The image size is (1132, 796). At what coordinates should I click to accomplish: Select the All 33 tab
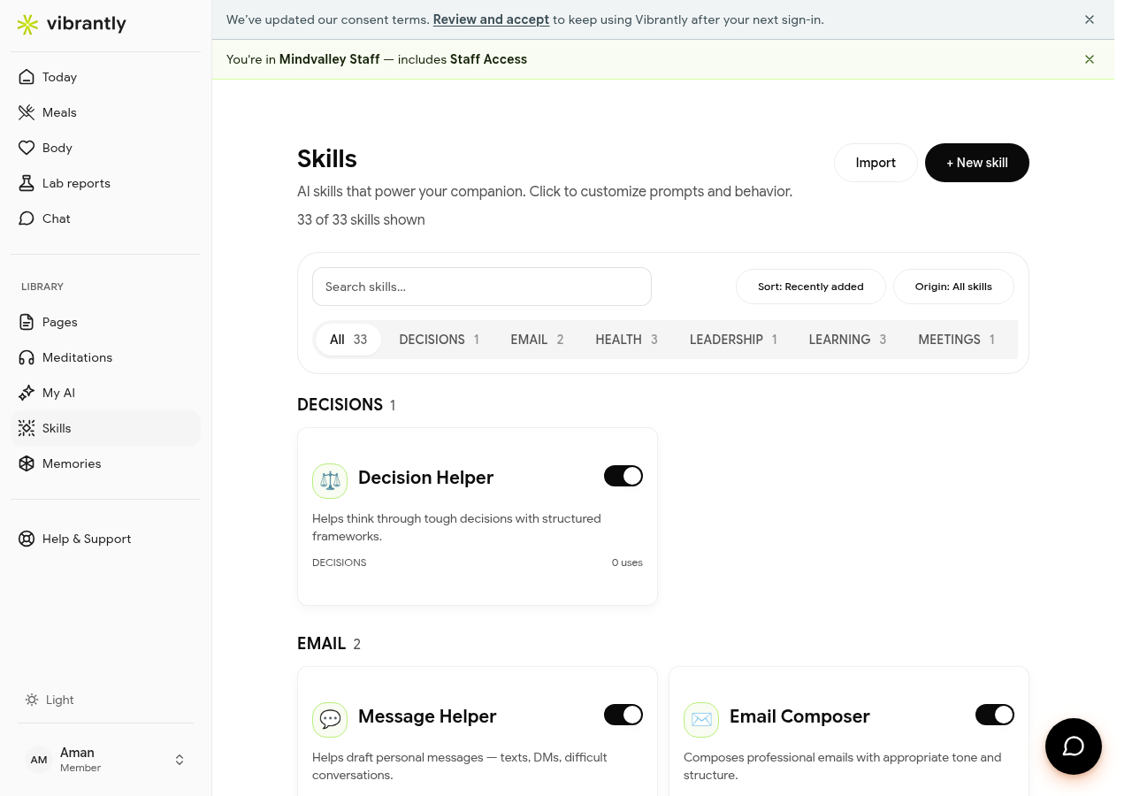pos(348,340)
